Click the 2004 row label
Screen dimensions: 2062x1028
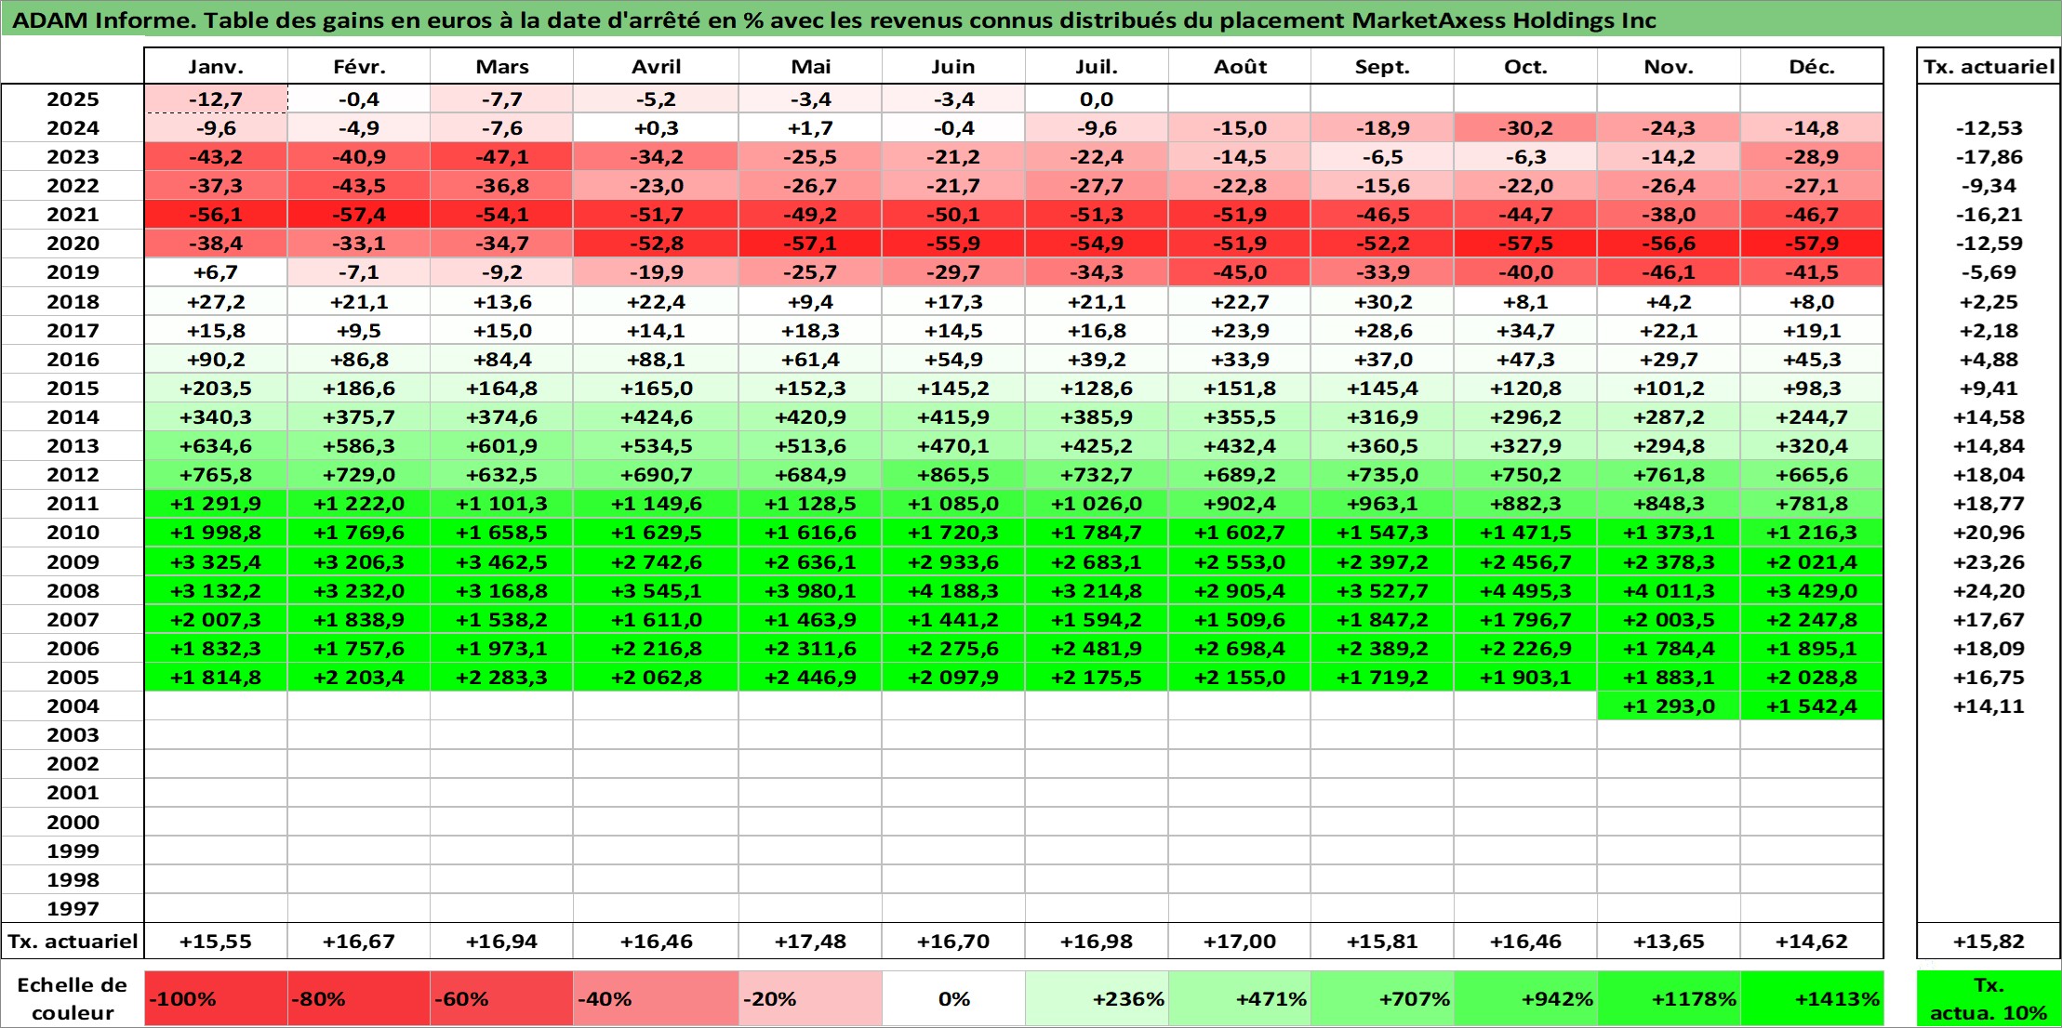[x=73, y=706]
